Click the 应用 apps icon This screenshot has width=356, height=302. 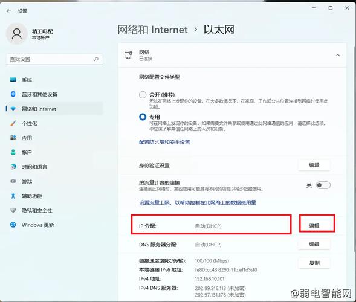pos(13,138)
